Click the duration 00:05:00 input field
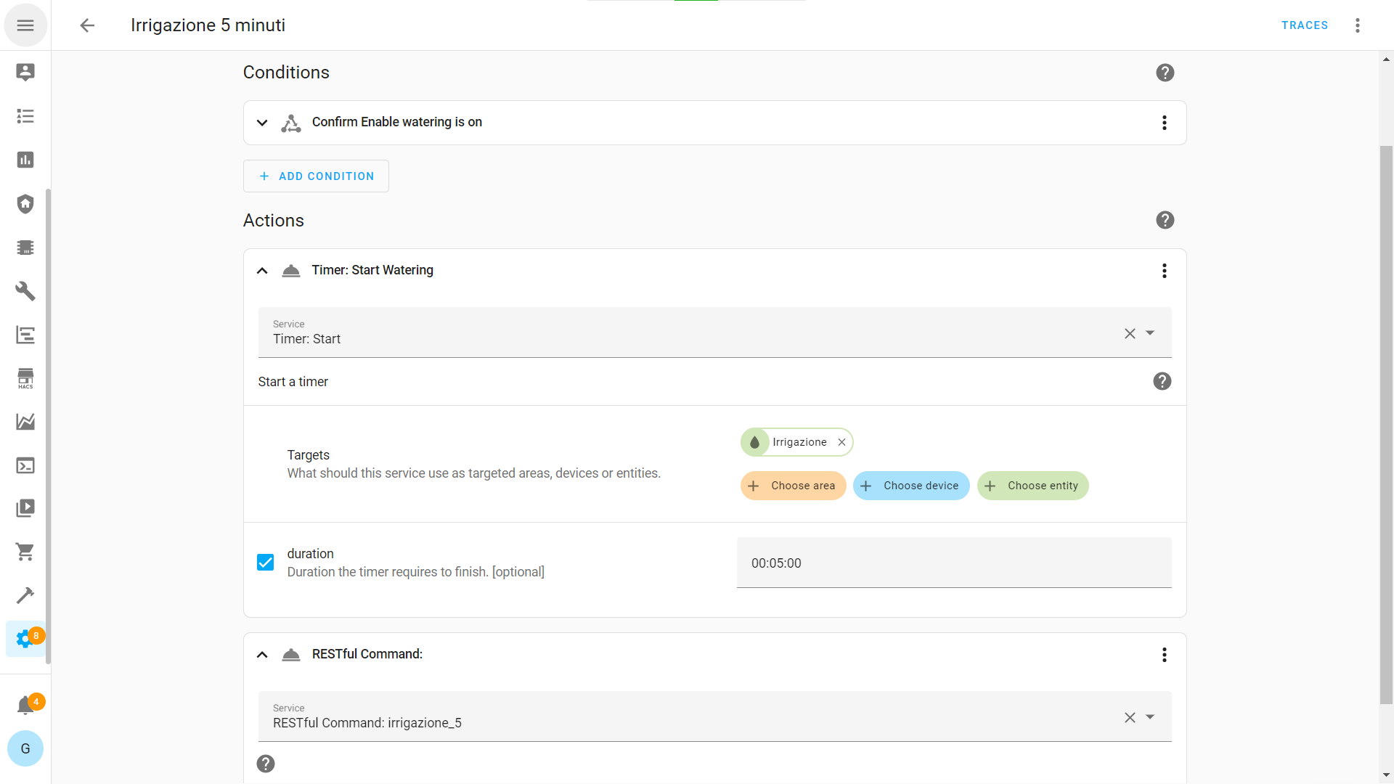The height and width of the screenshot is (784, 1394). pyautogui.click(x=953, y=563)
